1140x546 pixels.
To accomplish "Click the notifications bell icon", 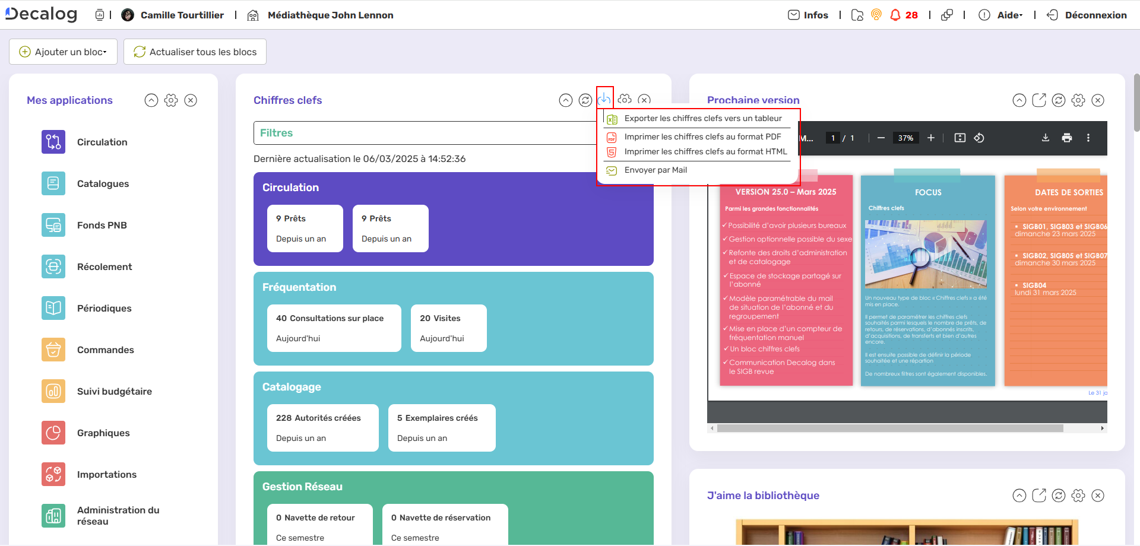I will 895,15.
